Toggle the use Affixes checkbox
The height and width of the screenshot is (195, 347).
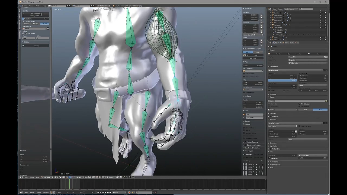coord(26,34)
